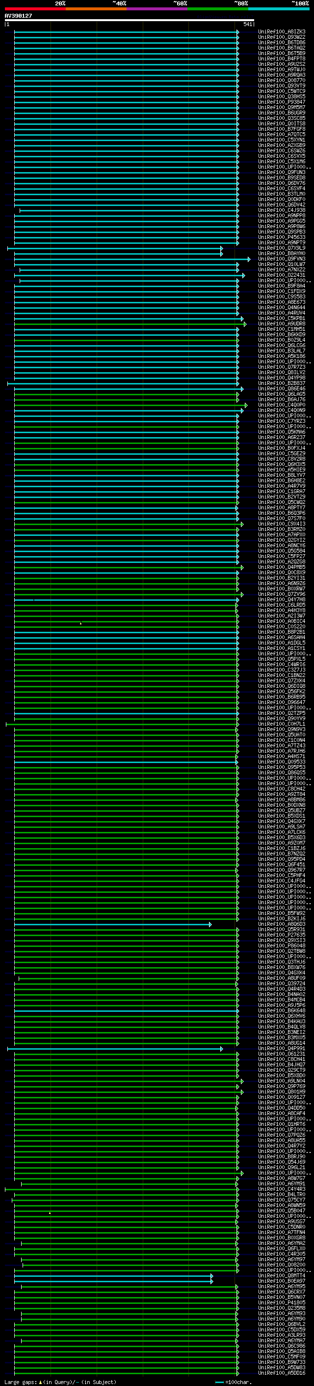Select UniRef100_Q38HS5 label
Viewport: 314px width, 1386px height.
(x=282, y=97)
